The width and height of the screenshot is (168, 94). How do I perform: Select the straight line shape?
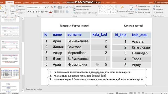[x=102, y=7]
